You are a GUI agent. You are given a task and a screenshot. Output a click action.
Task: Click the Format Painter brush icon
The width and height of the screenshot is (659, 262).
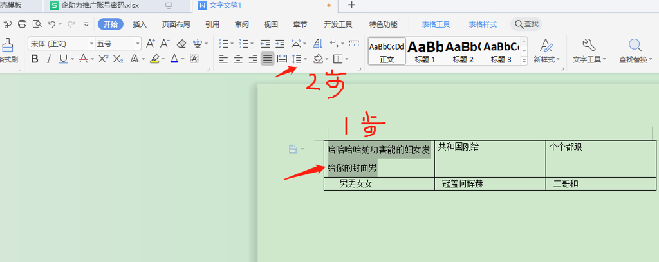pyautogui.click(x=6, y=45)
